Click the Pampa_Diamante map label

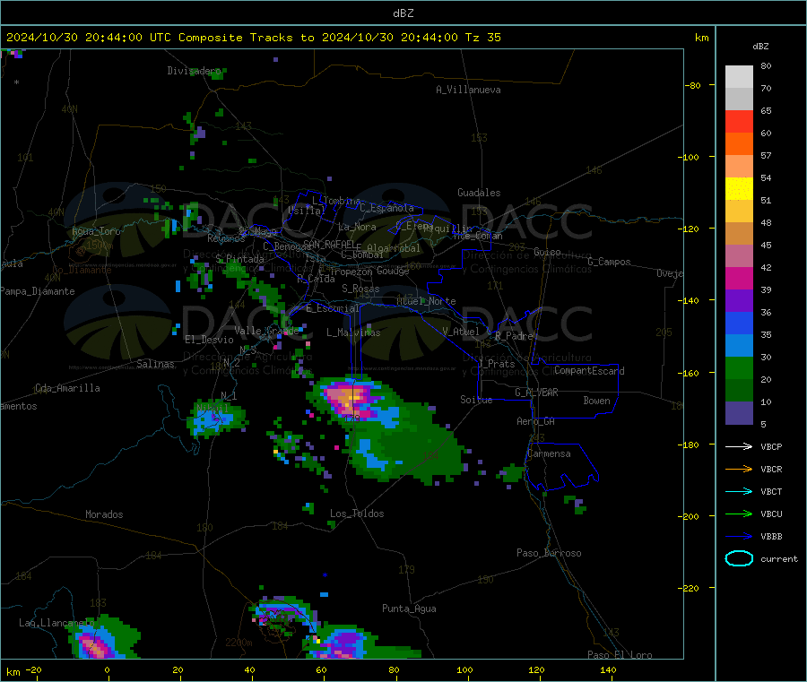click(37, 291)
